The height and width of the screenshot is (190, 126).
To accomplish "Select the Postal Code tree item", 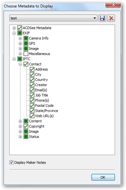I will tap(44, 106).
